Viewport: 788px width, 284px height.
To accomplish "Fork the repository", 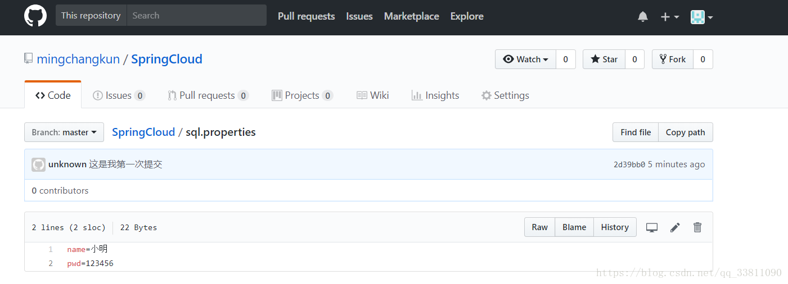I will pos(673,59).
